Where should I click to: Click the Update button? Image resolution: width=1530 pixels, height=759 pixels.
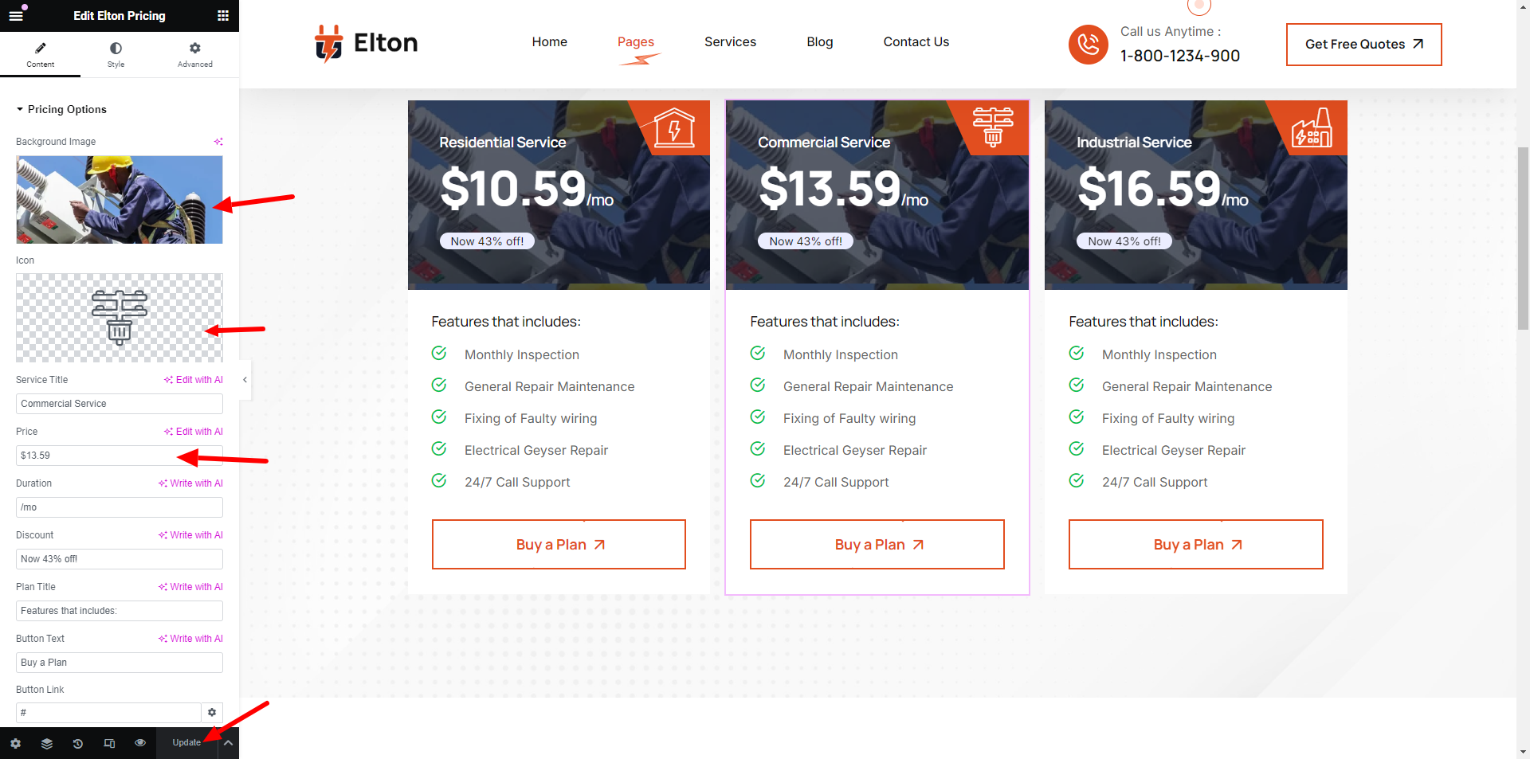pyautogui.click(x=186, y=743)
